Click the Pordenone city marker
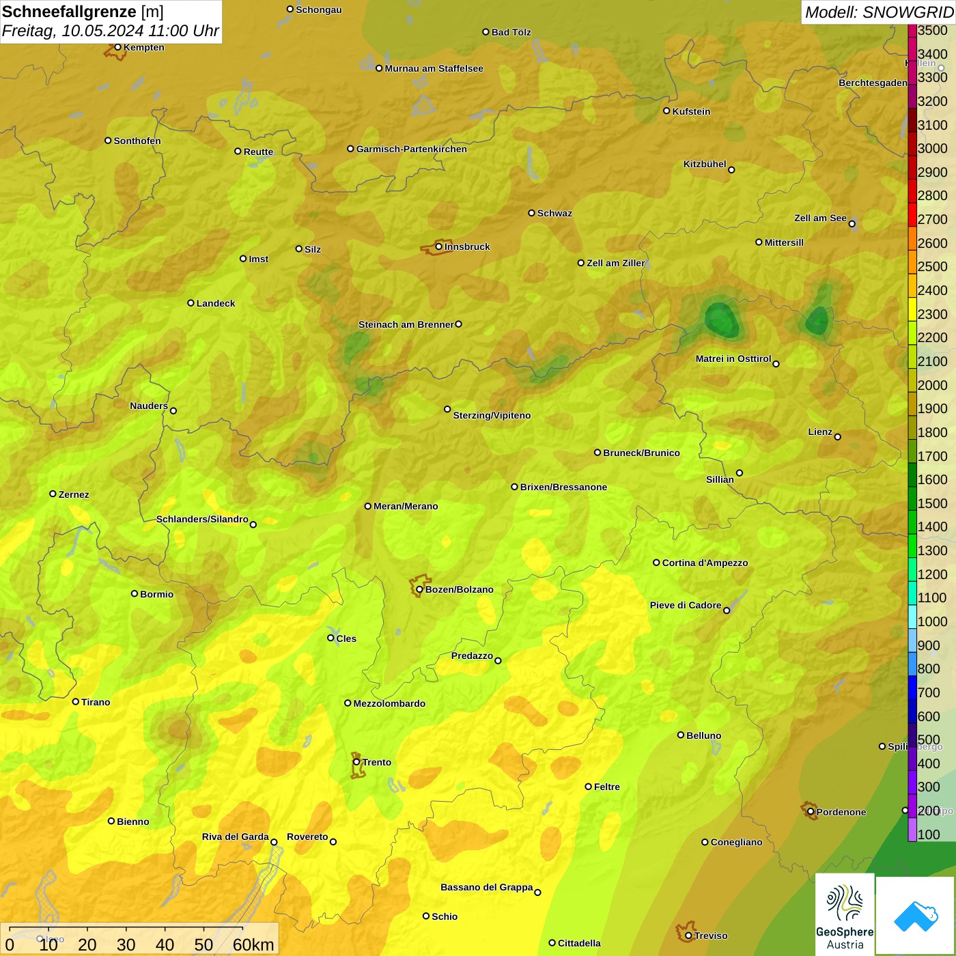 pyautogui.click(x=811, y=812)
